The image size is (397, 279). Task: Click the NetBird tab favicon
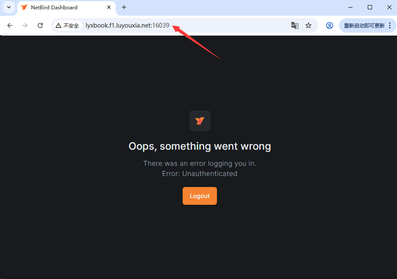pos(24,7)
